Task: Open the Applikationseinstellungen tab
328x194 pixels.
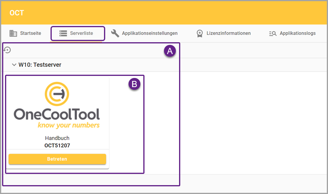Action: click(150, 33)
